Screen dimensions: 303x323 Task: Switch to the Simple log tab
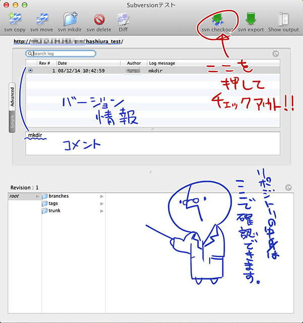click(12, 121)
